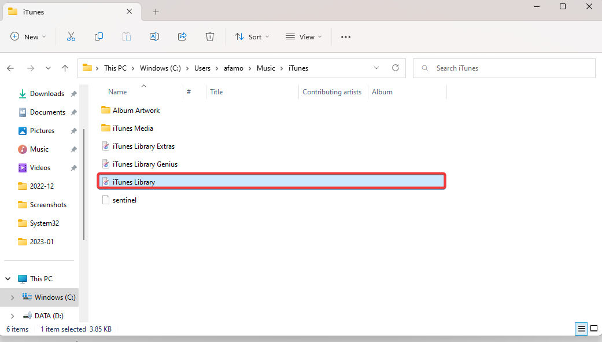Viewport: 602px width, 342px height.
Task: Open the 2023-01 sidebar folder
Action: 42,242
